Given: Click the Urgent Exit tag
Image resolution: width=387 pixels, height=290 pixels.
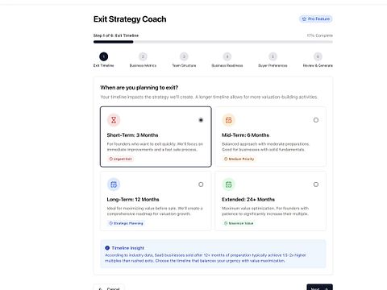Looking at the screenshot, I should tap(120, 159).
